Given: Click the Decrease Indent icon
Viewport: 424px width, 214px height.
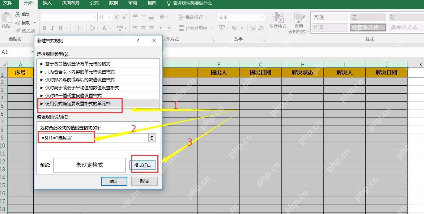Looking at the screenshot, I should pos(162,28).
